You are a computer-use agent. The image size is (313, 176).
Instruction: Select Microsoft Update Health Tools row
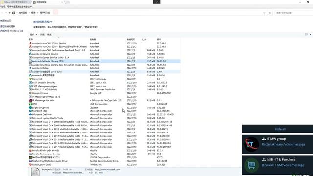tap(105, 118)
